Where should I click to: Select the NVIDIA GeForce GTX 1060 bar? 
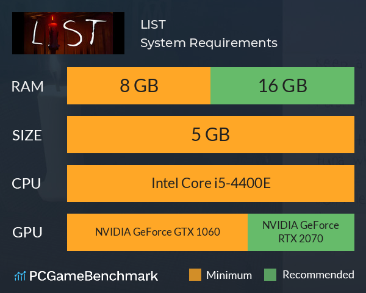[157, 232]
